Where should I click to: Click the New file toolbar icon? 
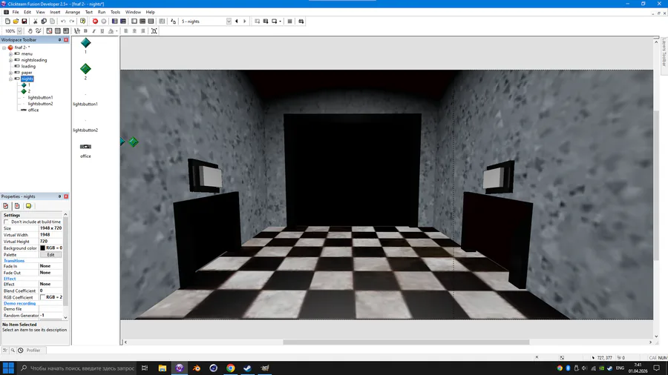(7, 21)
